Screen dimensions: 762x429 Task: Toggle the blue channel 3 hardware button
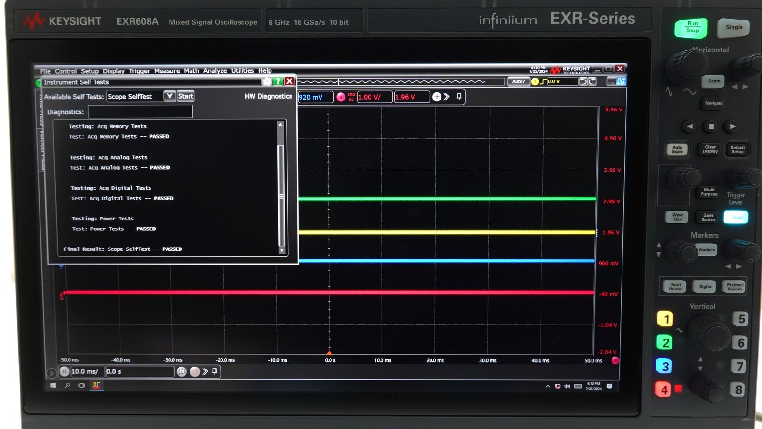point(664,366)
